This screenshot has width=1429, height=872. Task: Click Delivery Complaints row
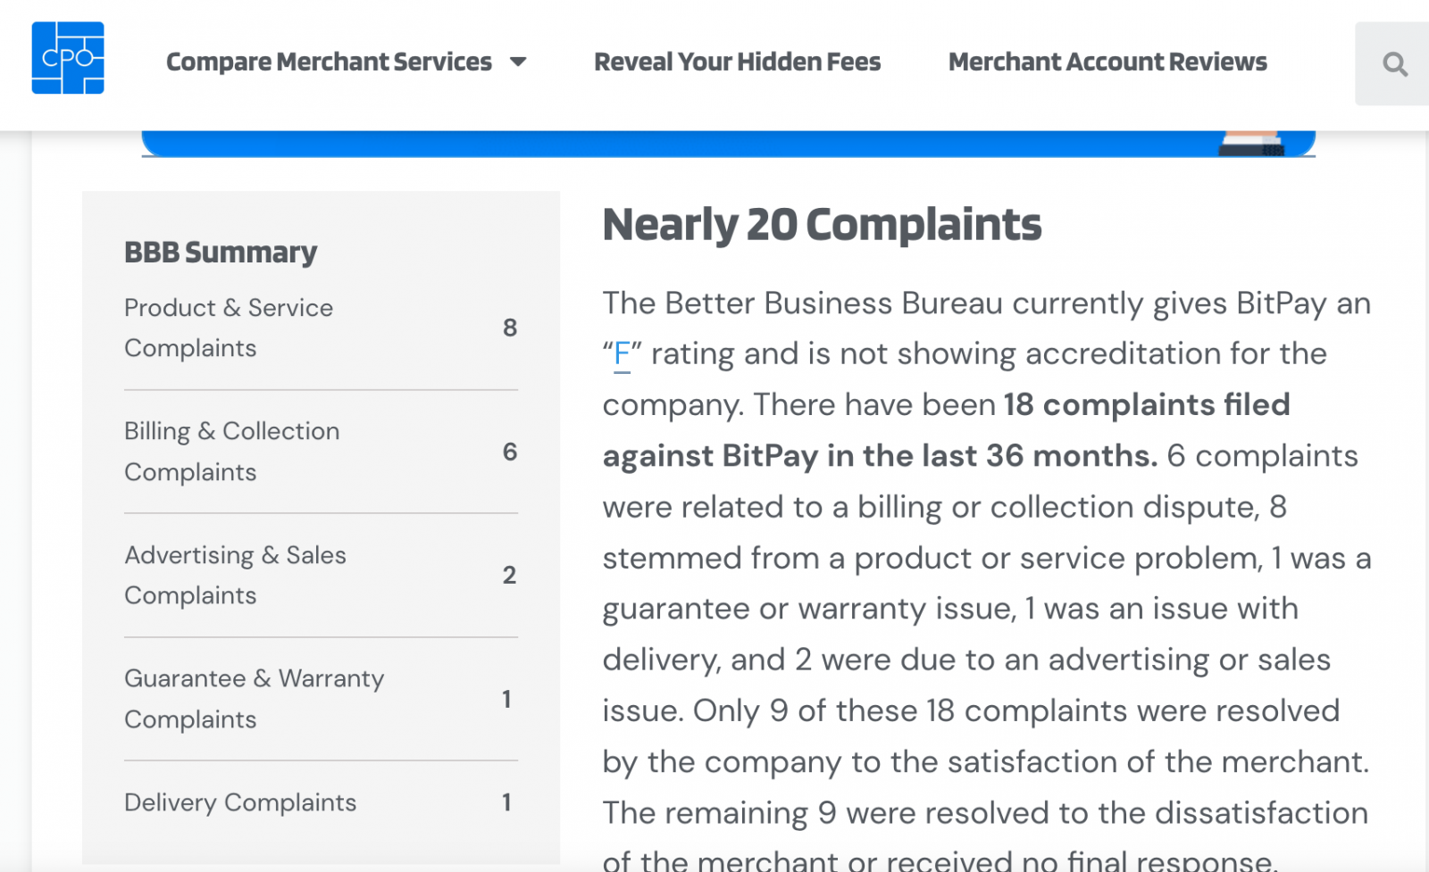tap(321, 802)
